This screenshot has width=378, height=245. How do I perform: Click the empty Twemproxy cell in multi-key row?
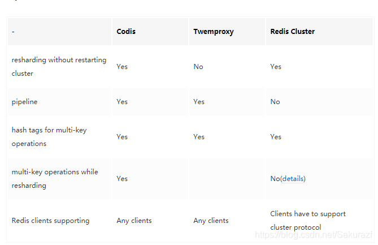[x=227, y=179]
